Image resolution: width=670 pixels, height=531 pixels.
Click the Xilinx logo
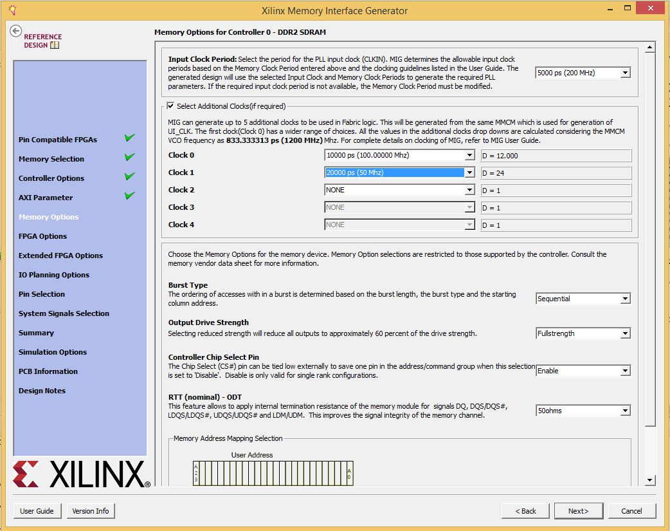[x=82, y=474]
